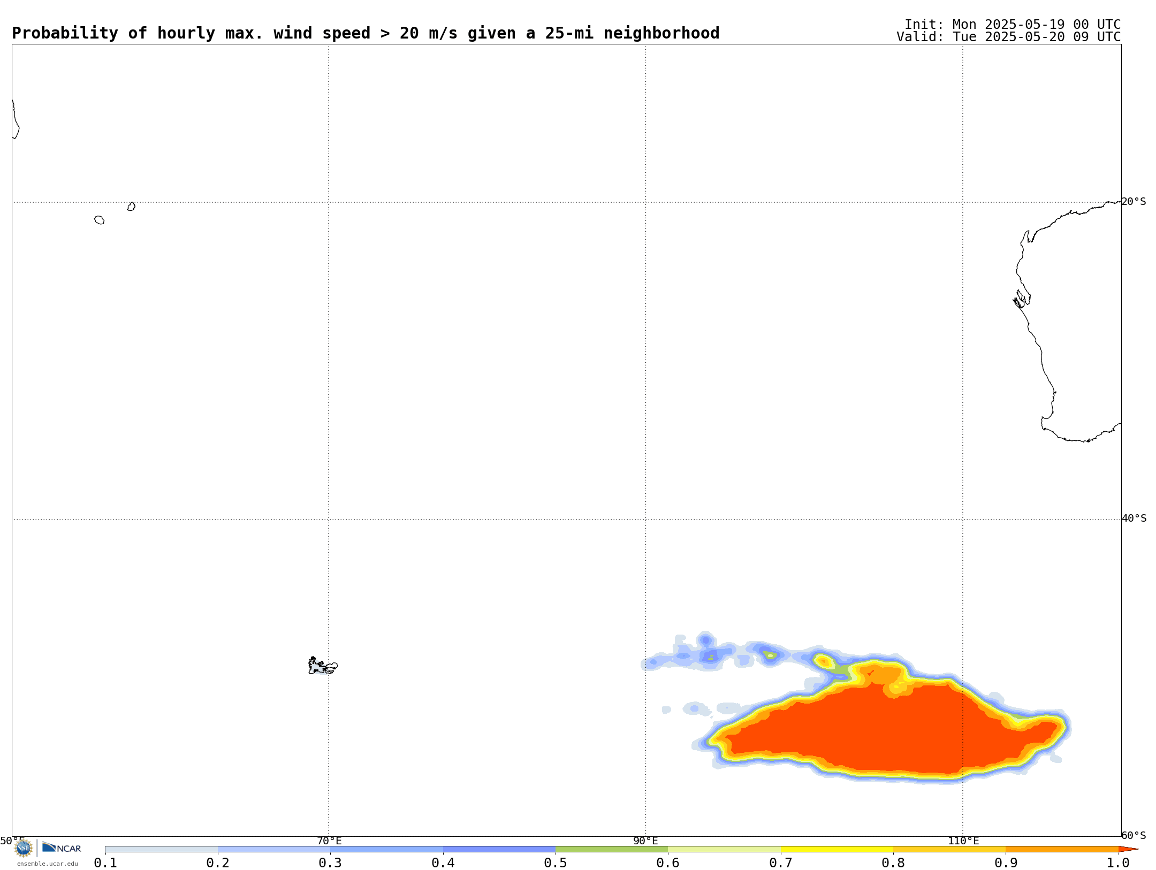Click the 70°E longitude label
The image size is (1156, 870).
tap(329, 841)
